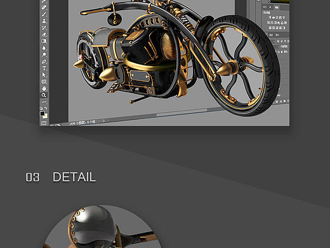This screenshot has width=330, height=248.
Task: Select the Eraser tool
Action: pyautogui.click(x=44, y=34)
